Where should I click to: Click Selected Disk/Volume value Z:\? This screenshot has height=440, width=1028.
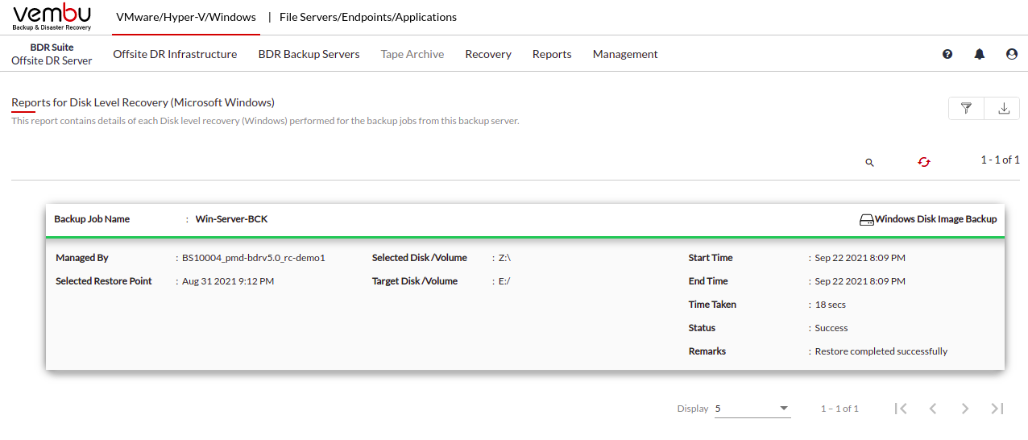(505, 258)
